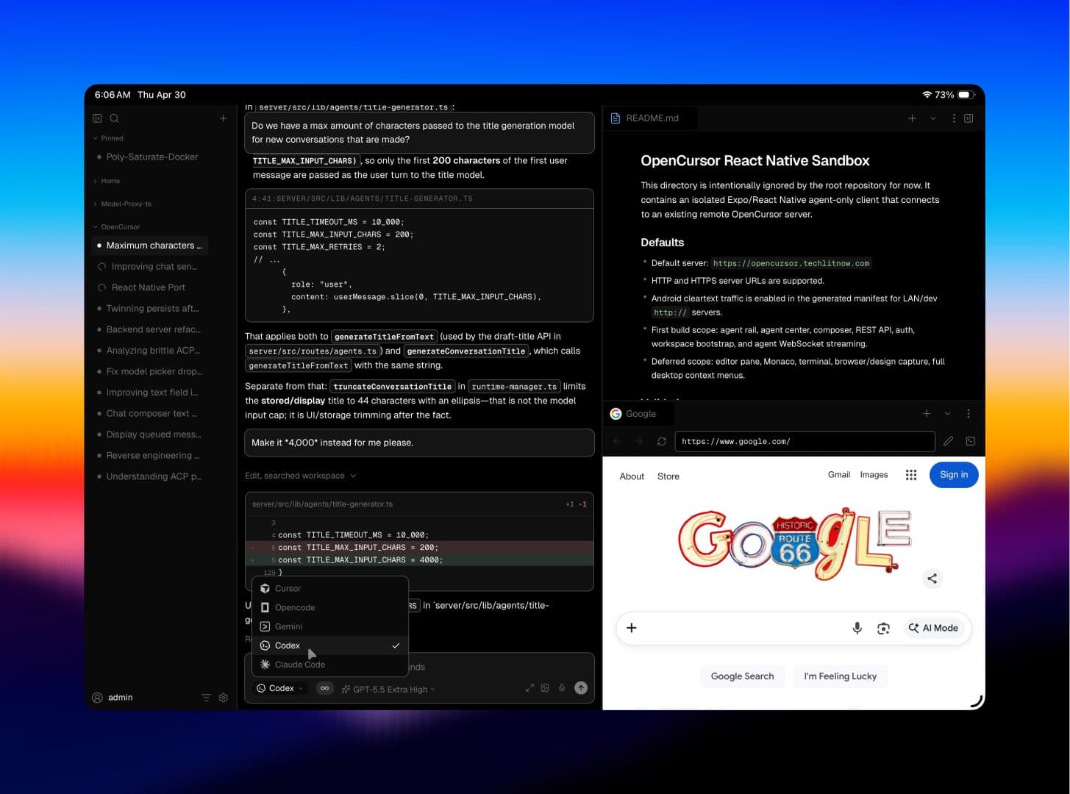Toggle the right panel layout icon

point(969,118)
